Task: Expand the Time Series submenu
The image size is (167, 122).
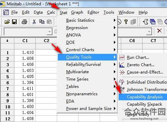Action: coord(88,79)
